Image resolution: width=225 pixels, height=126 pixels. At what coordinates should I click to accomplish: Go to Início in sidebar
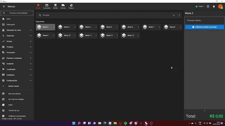pos(17,19)
